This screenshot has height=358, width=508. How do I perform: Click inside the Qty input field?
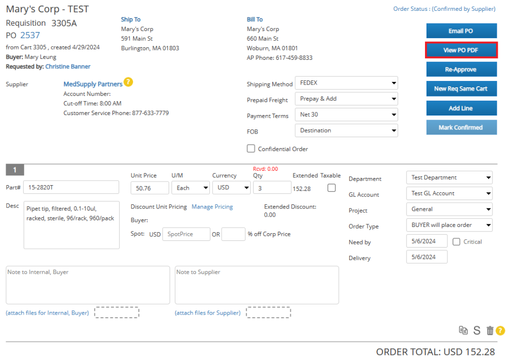[x=272, y=187]
